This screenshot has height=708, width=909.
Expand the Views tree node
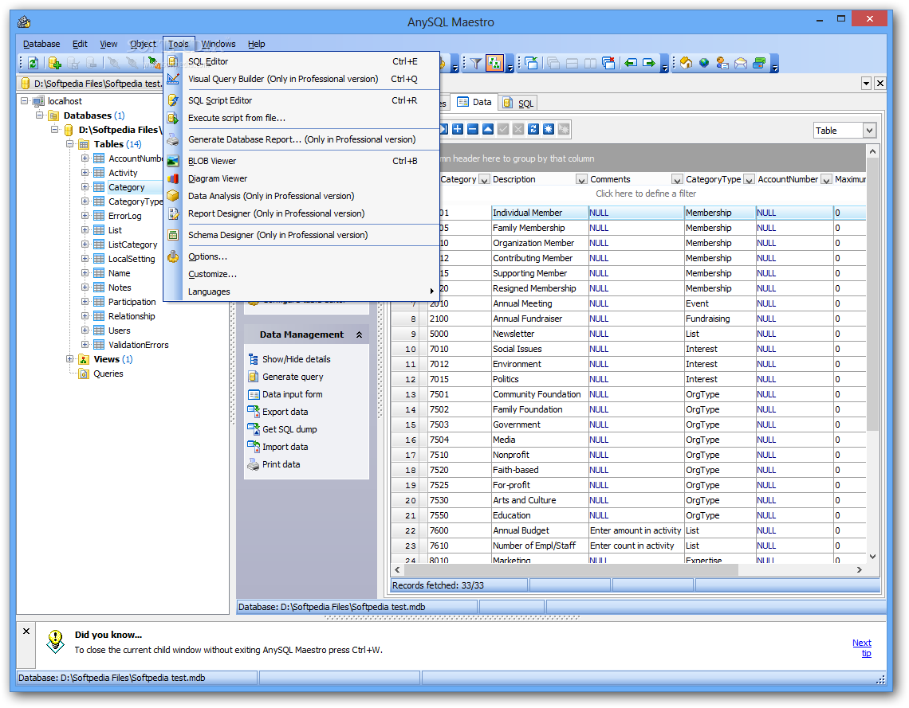pos(69,359)
